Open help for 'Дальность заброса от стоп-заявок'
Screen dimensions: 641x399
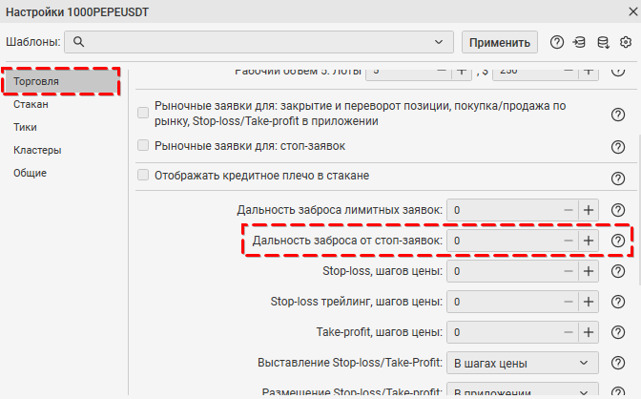pos(617,241)
